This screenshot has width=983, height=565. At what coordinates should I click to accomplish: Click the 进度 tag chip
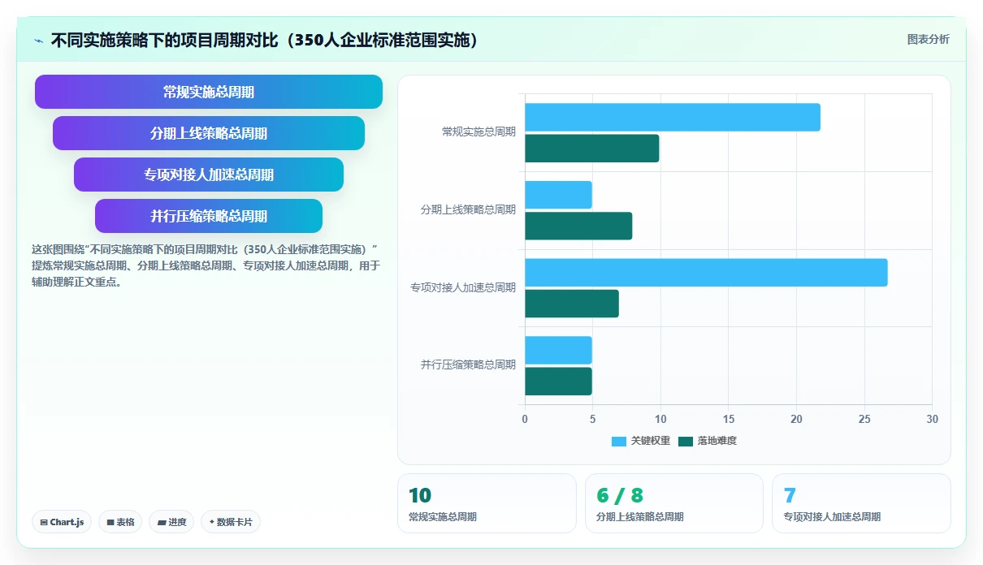(171, 522)
